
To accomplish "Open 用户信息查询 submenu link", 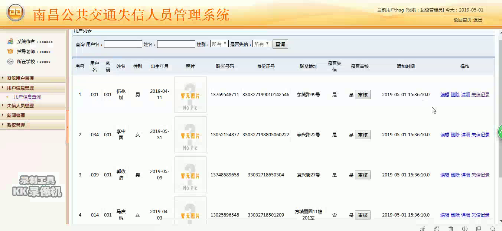I will click(x=27, y=97).
